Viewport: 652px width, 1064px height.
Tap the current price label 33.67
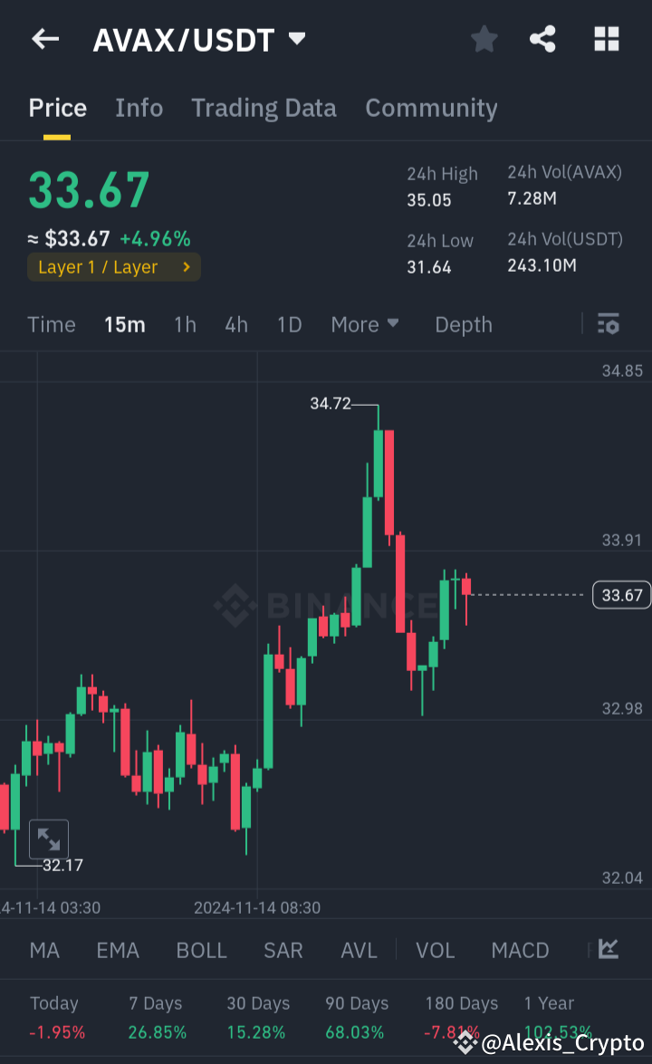(x=621, y=595)
